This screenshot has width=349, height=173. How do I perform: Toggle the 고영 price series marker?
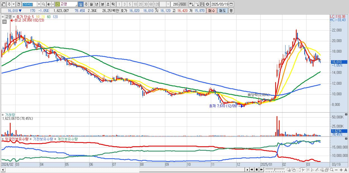tap(3, 17)
